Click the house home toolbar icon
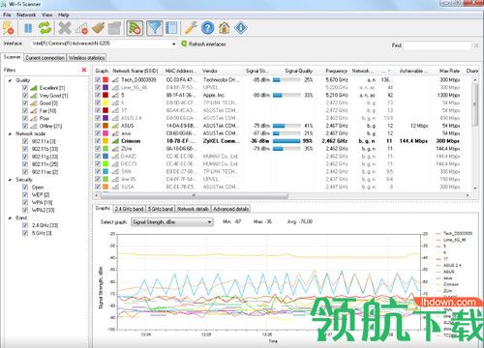This screenshot has height=348, width=484. point(225,28)
